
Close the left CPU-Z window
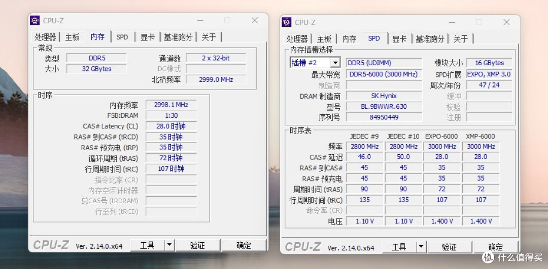click(x=255, y=21)
